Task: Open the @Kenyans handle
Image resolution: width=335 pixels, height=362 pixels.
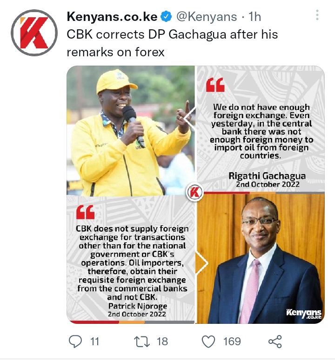Action: pos(207,17)
